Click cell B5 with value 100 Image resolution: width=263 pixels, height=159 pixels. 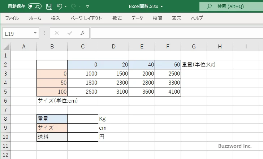pos(52,92)
